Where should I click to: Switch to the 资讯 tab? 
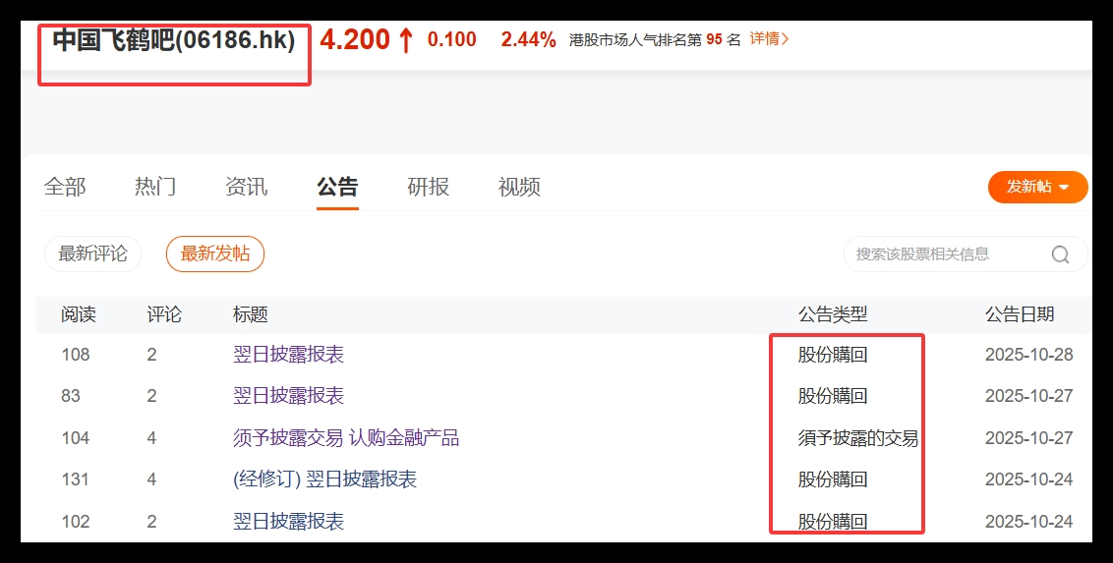(x=247, y=187)
